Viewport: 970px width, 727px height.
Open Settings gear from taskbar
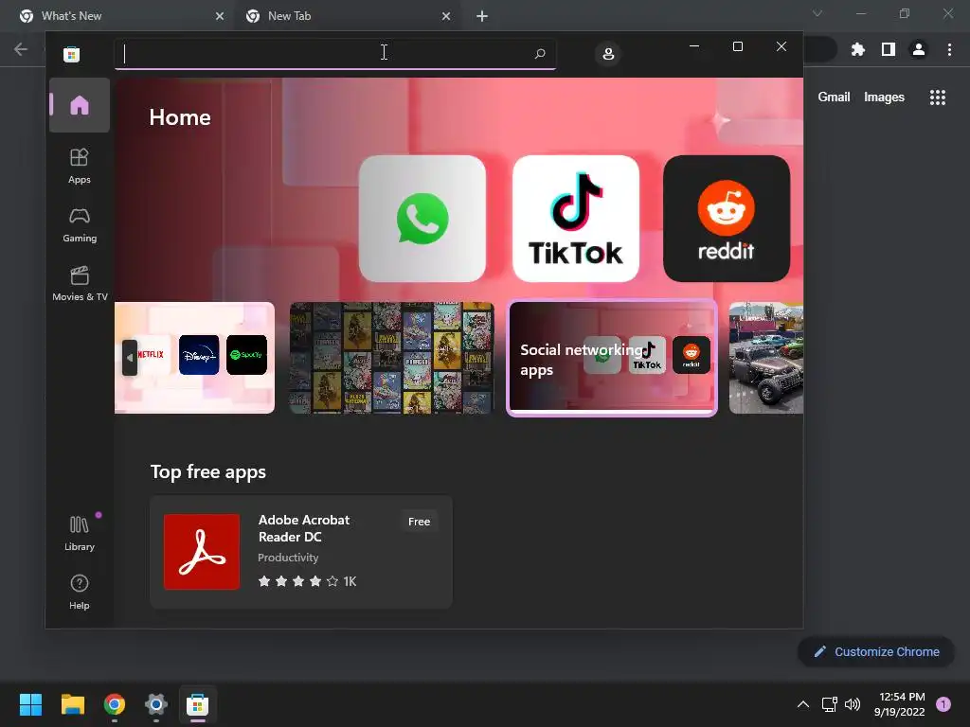(156, 704)
